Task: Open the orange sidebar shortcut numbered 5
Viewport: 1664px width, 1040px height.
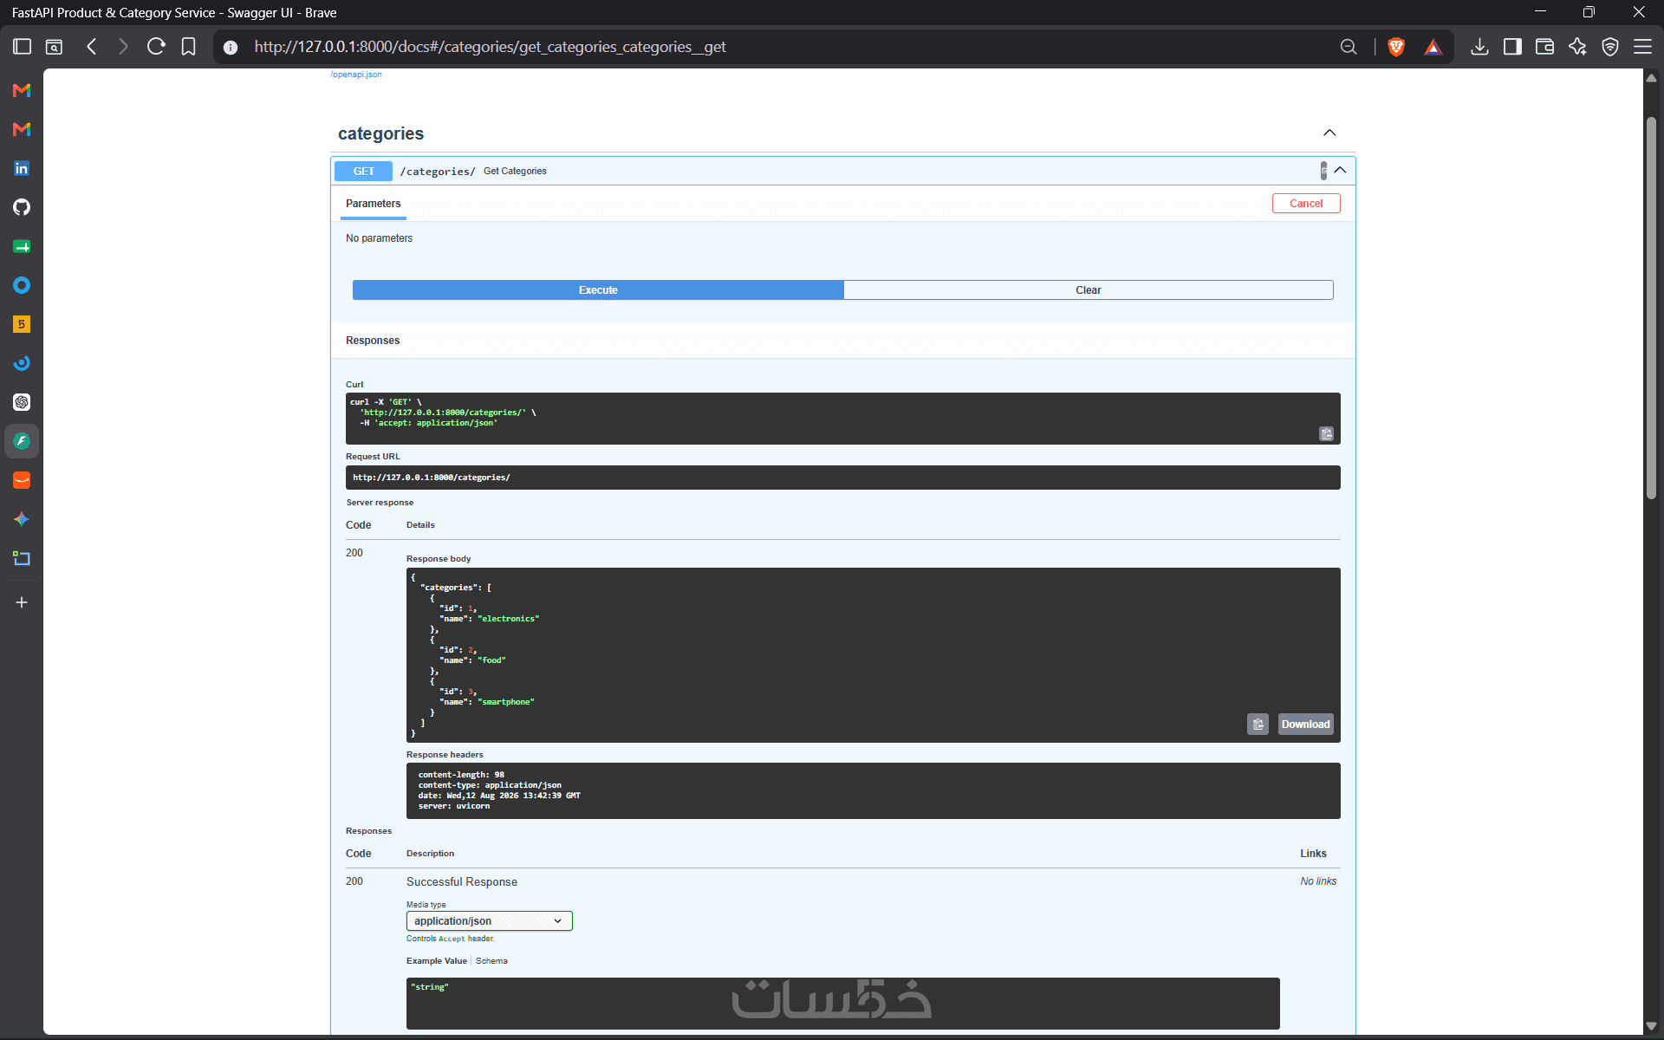Action: coord(22,324)
